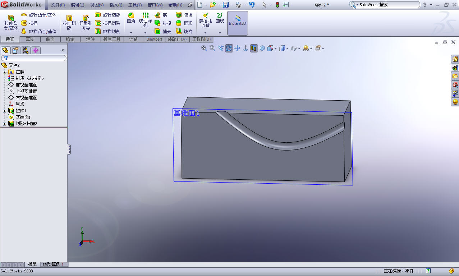Toggle the Instant3D button

[237, 23]
